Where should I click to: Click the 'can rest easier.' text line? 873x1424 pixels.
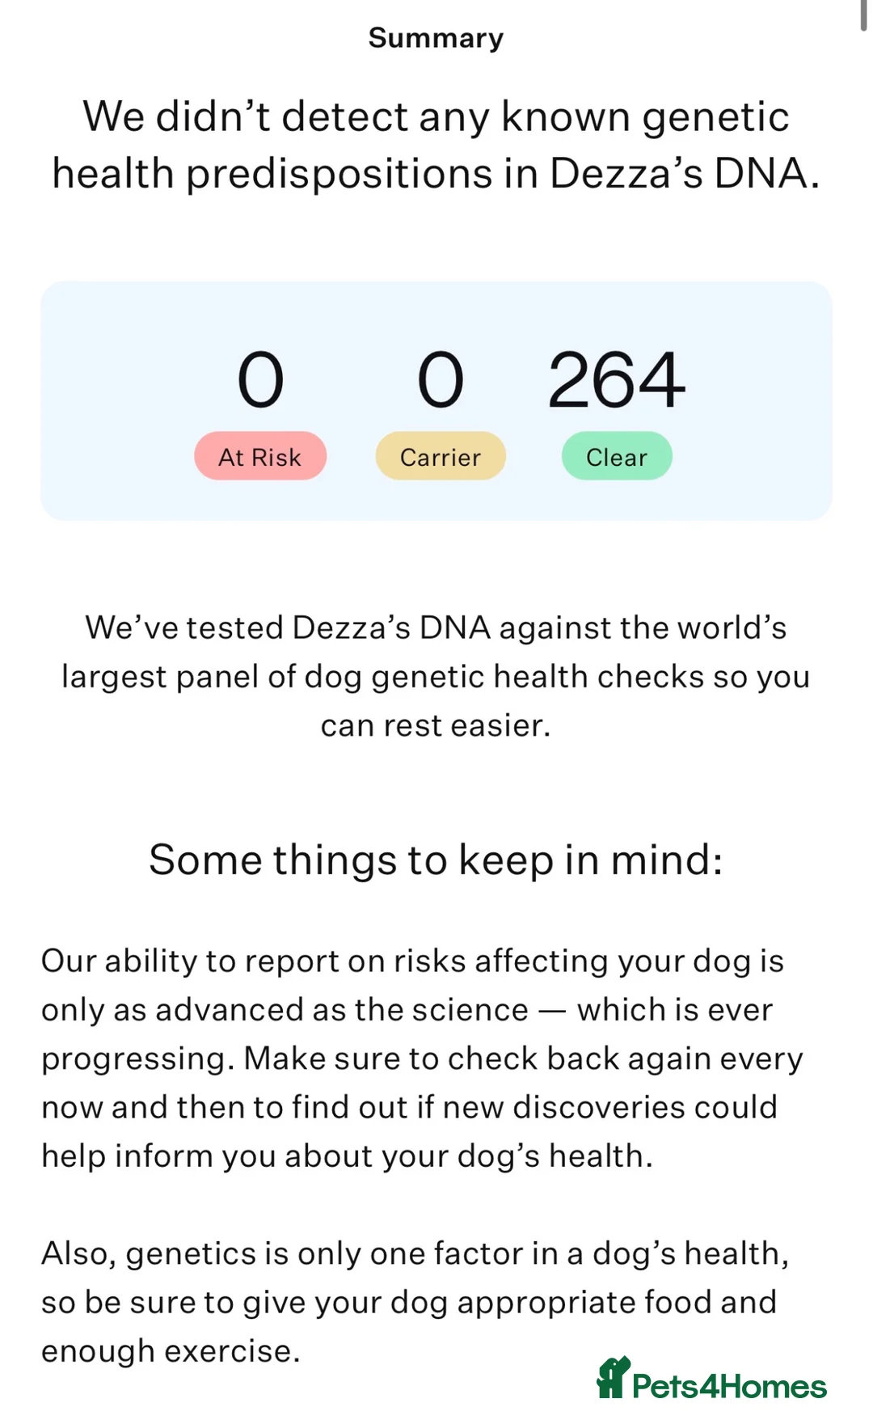pos(436,725)
